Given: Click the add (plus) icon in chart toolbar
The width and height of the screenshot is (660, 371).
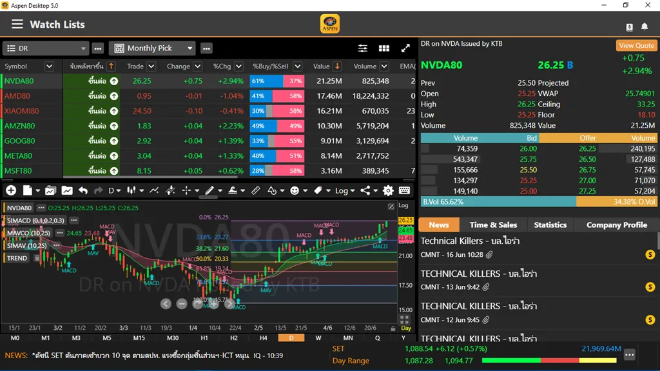Looking at the screenshot, I should pos(10,190).
